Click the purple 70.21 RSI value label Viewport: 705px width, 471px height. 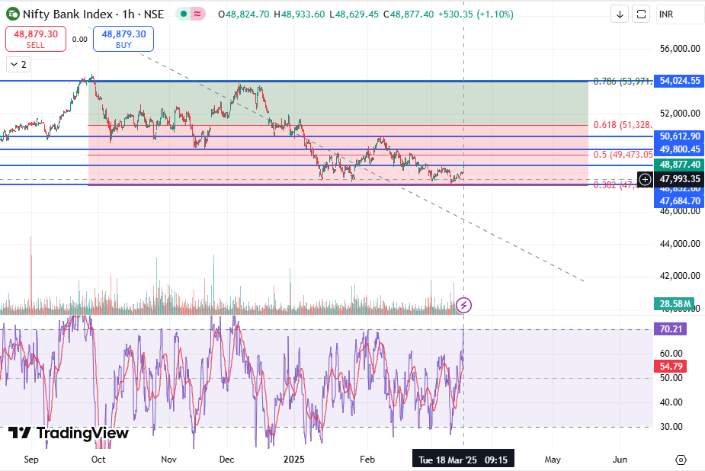click(671, 329)
